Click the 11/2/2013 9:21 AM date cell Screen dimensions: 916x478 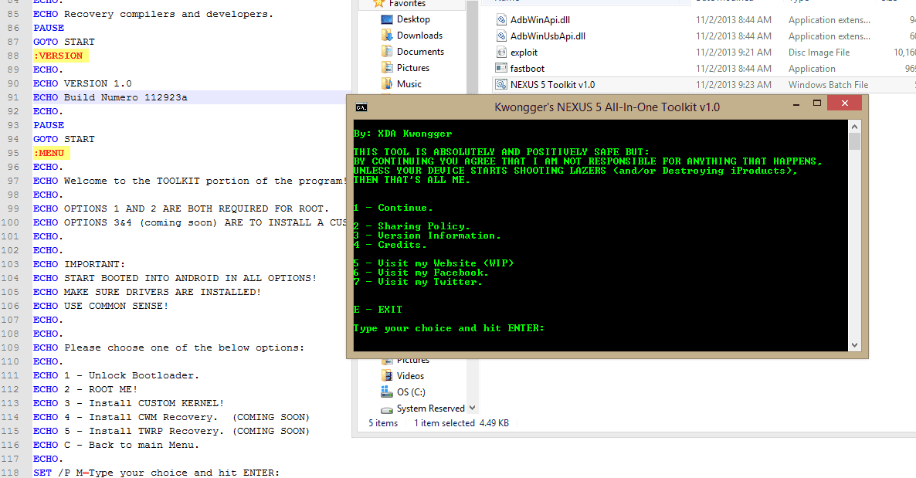pos(733,53)
